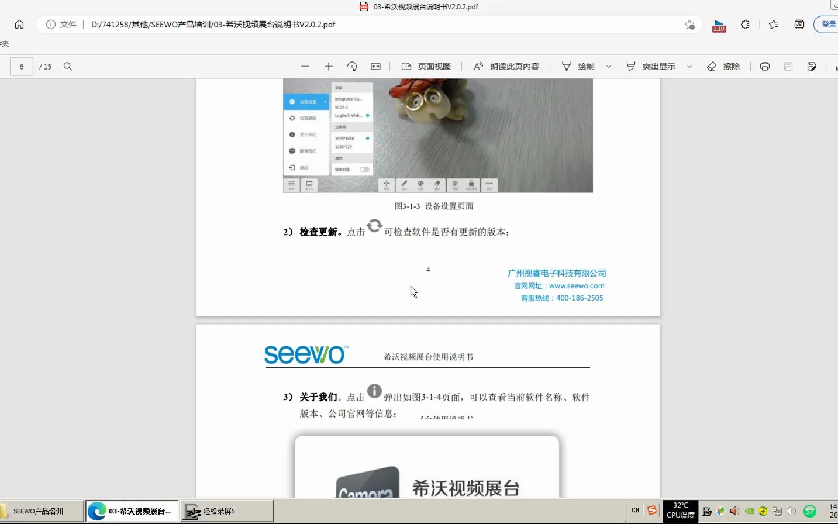Click the CPU温度 32℃ widget
The image size is (838, 524).
[x=681, y=511]
